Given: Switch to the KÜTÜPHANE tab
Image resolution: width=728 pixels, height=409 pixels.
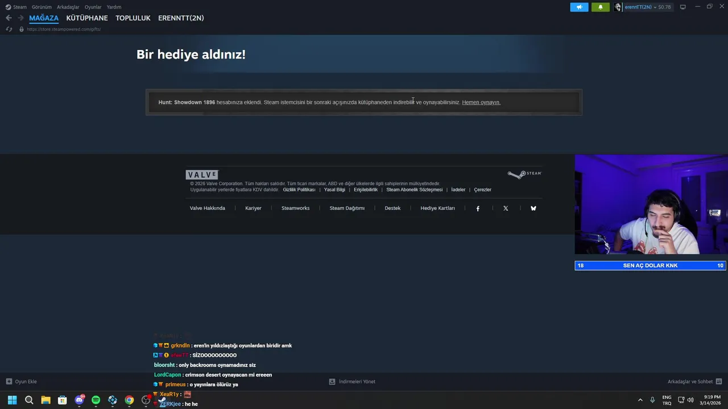Looking at the screenshot, I should [87, 18].
